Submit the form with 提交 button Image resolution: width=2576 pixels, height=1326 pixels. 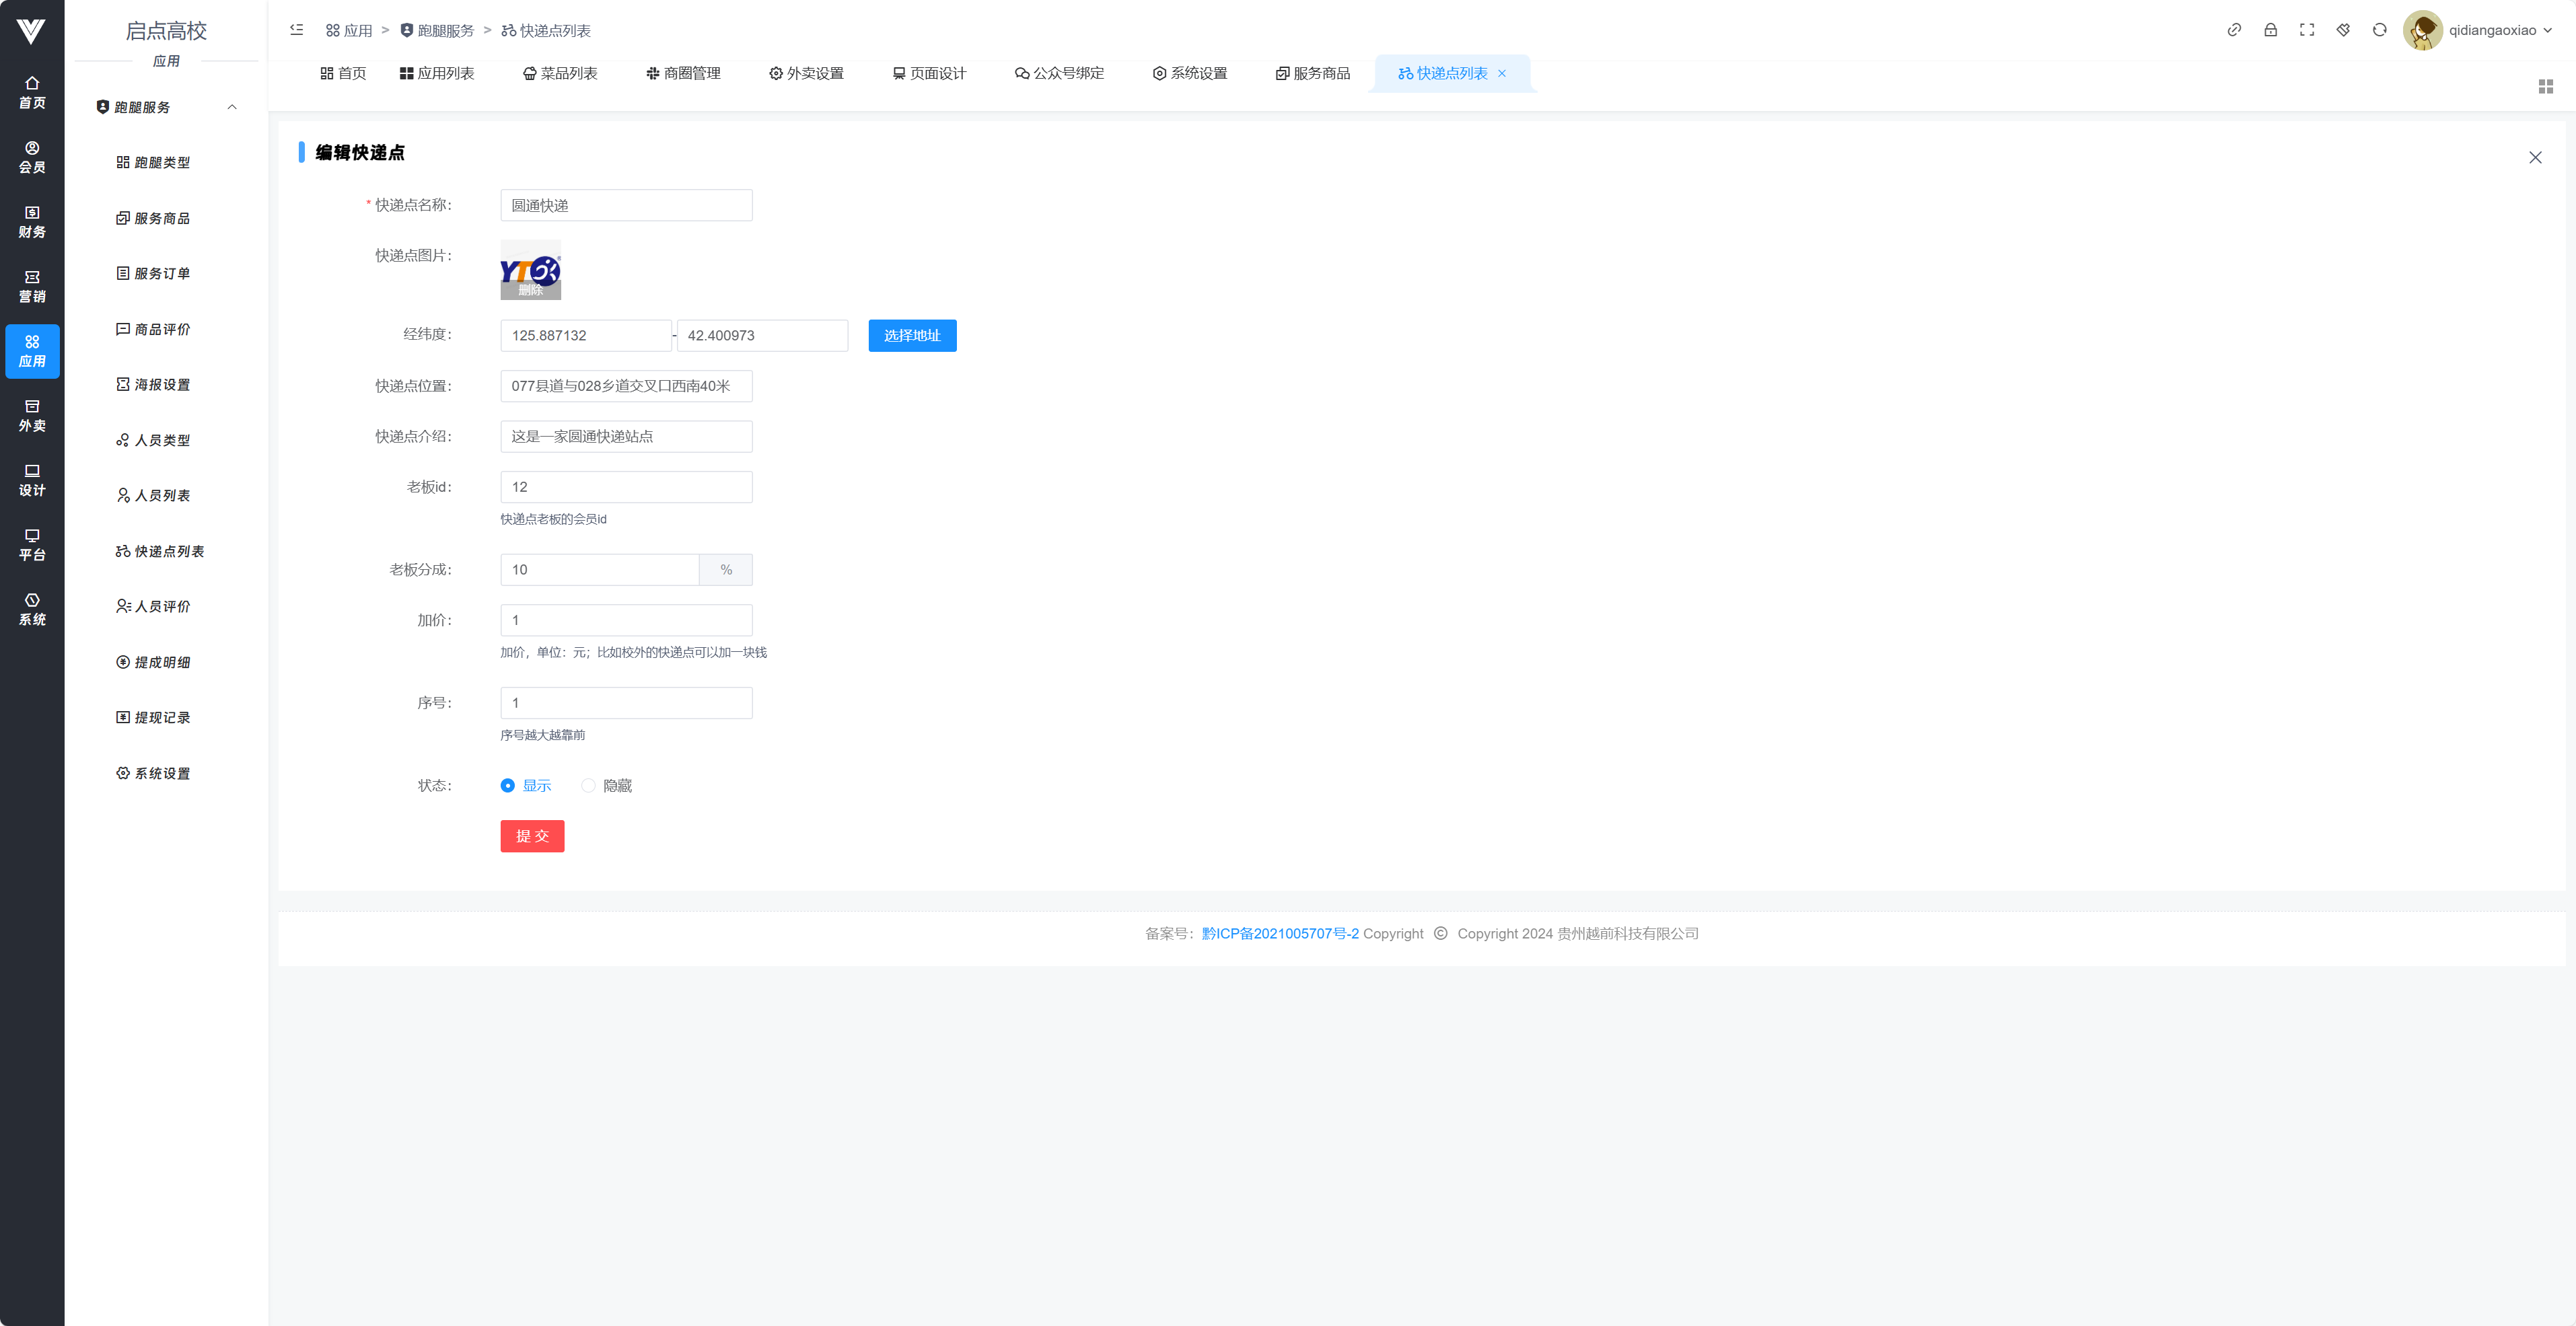[x=532, y=836]
